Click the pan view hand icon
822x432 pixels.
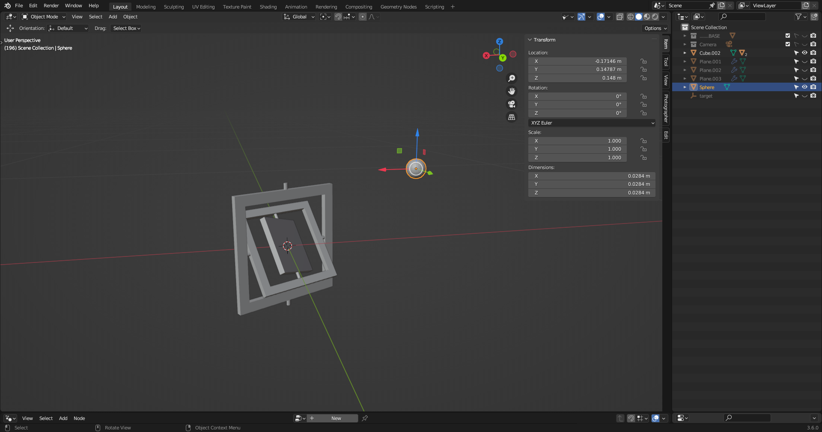[512, 91]
